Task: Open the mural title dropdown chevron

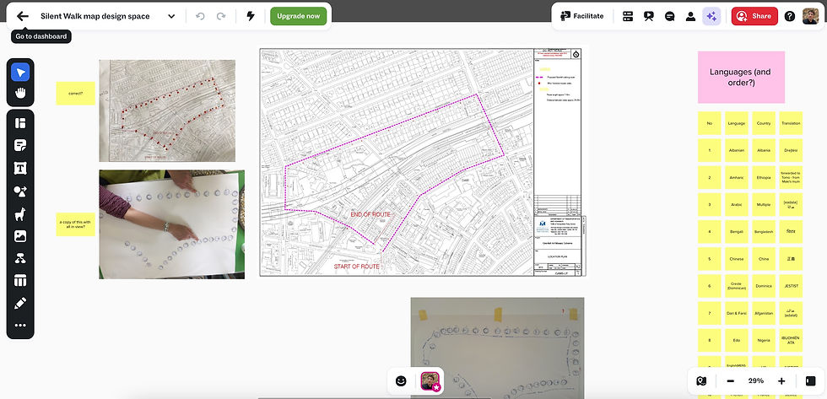Action: (171, 16)
